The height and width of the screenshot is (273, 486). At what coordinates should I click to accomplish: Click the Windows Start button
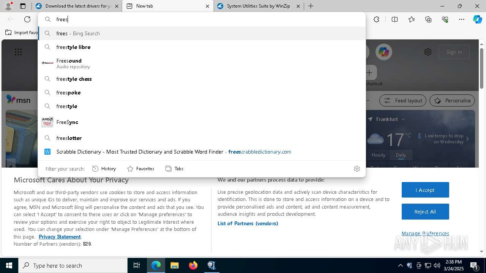coord(9,265)
